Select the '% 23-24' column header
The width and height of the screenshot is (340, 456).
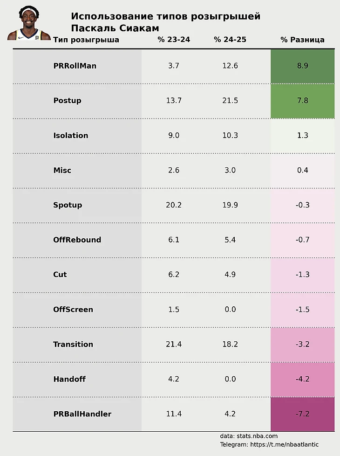point(174,40)
